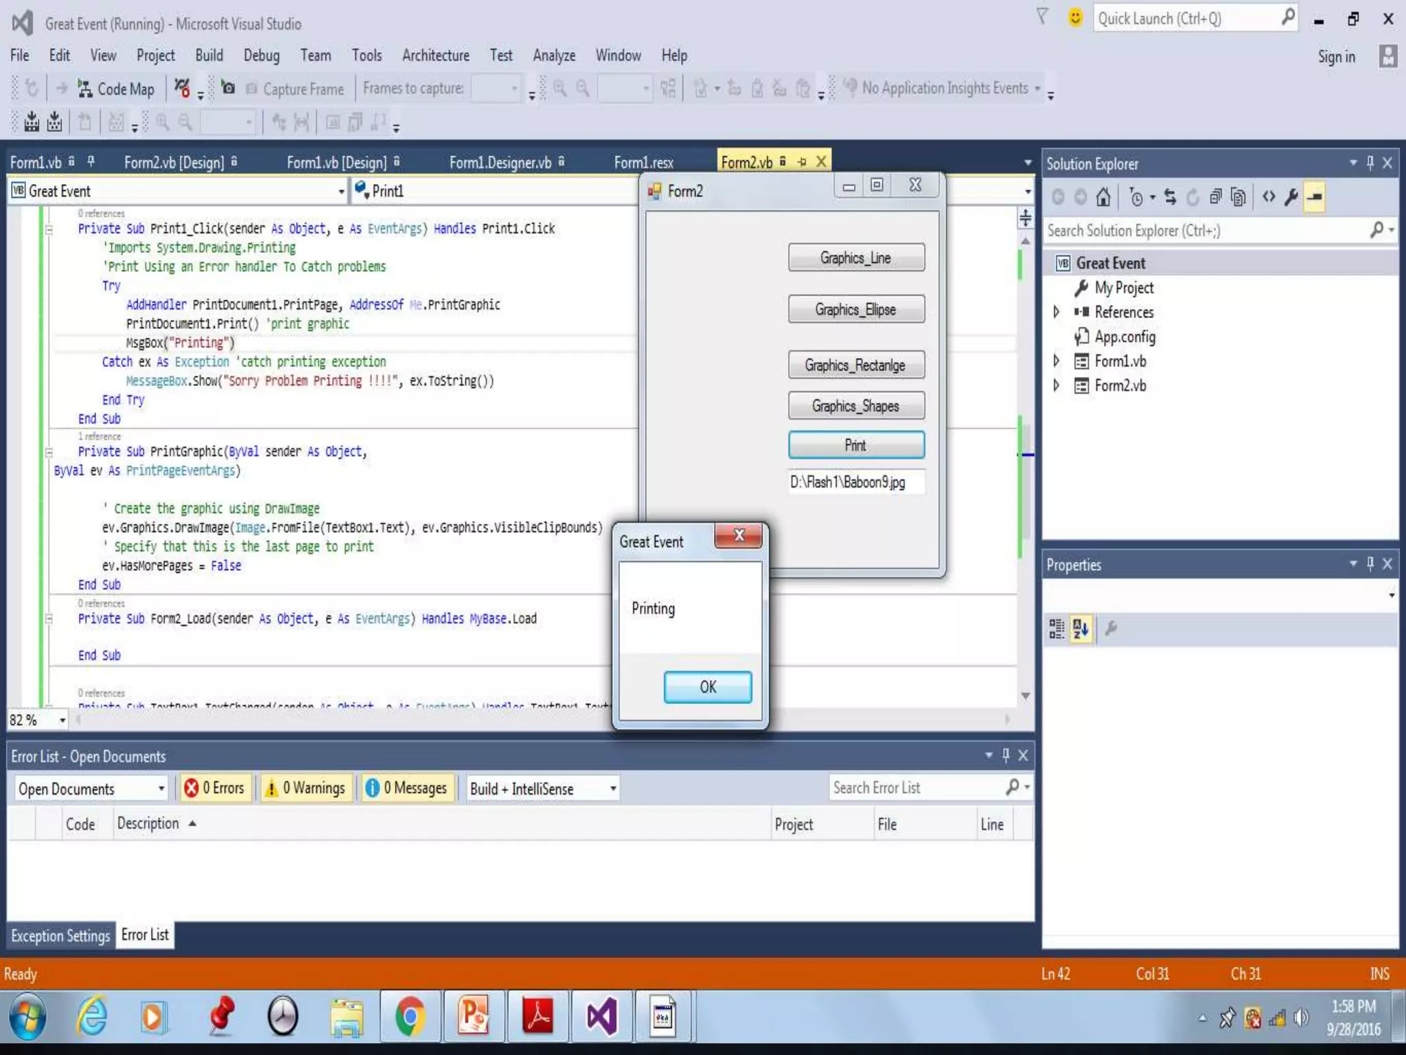
Task: Open the Build + IntelliSense dropdown
Action: click(x=542, y=789)
